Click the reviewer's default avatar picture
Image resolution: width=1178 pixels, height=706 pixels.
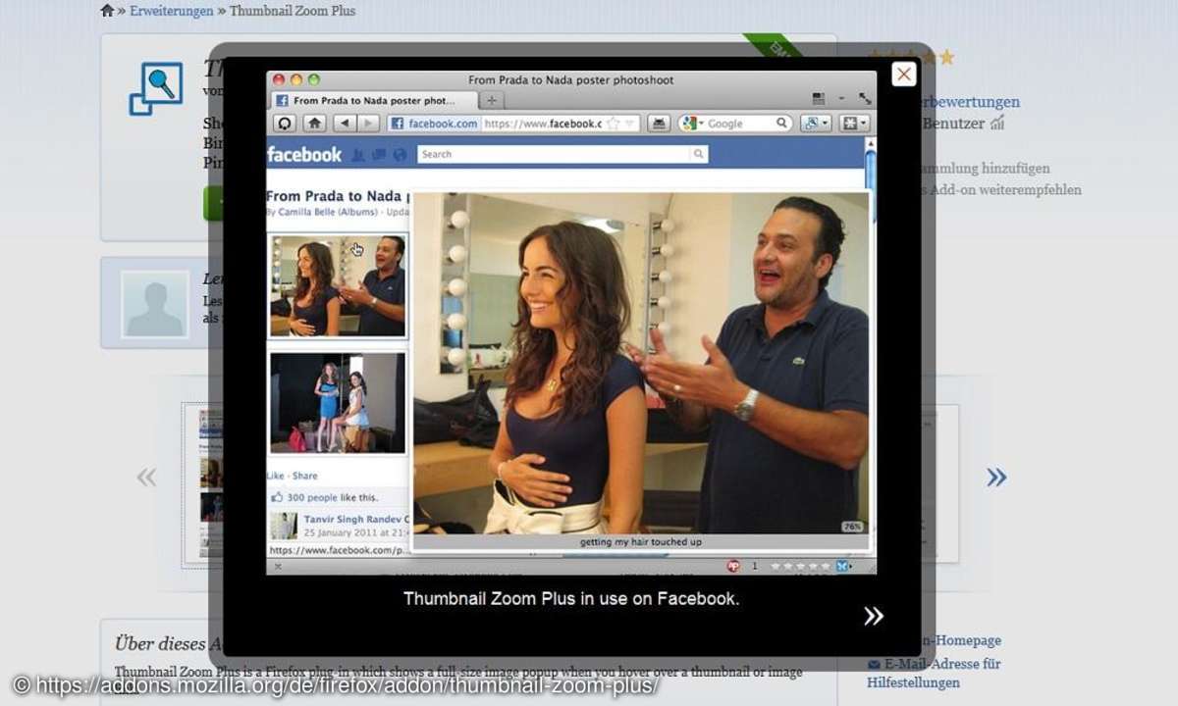click(155, 305)
